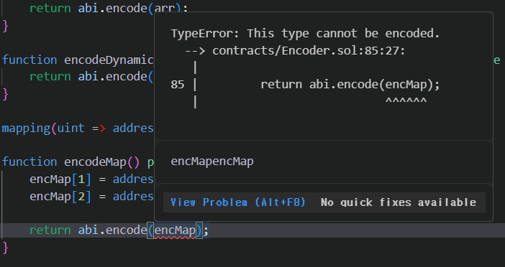The height and width of the screenshot is (267, 505).
Task: Click the encMap[2] assignment line
Action: click(x=91, y=196)
